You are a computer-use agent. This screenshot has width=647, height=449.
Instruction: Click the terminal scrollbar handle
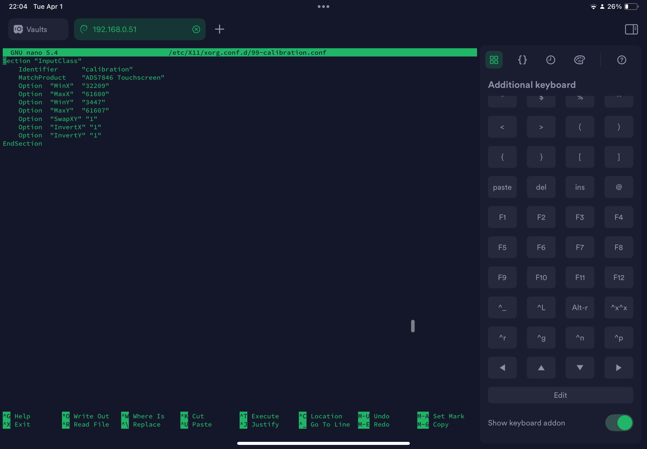pyautogui.click(x=413, y=326)
